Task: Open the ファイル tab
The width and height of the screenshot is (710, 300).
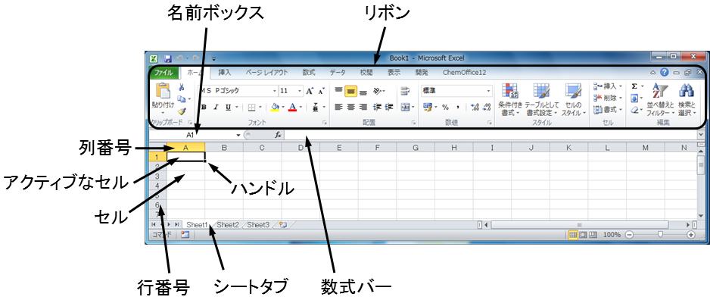Action: tap(163, 72)
